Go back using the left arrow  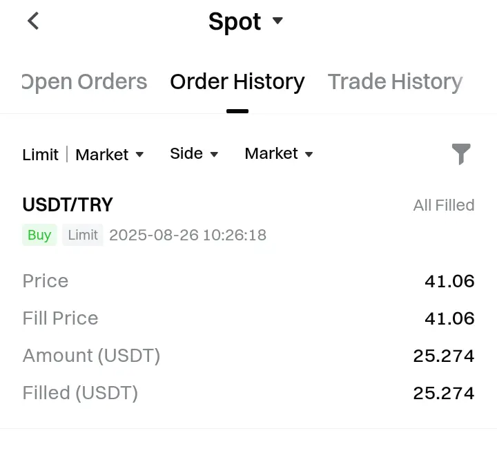[x=33, y=21]
